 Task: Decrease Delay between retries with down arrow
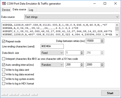coord(102,42)
